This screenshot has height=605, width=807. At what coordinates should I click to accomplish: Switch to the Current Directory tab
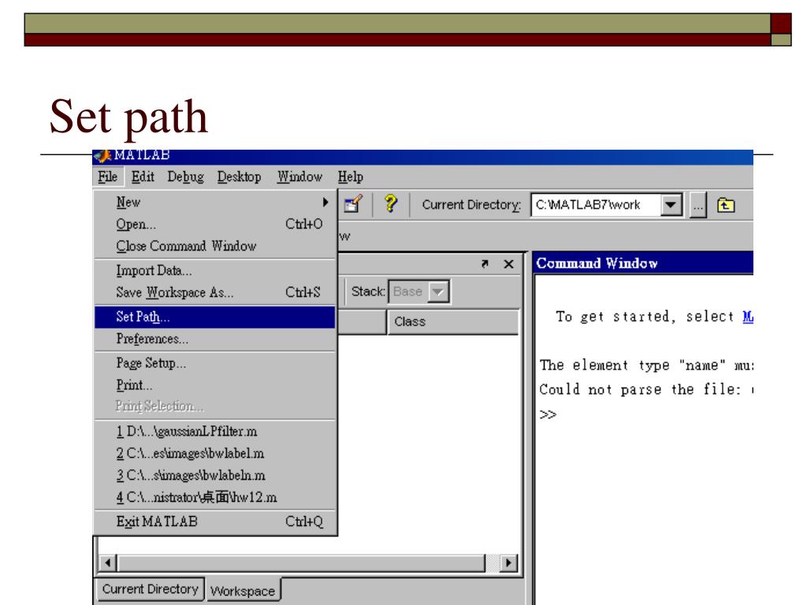coord(151,589)
